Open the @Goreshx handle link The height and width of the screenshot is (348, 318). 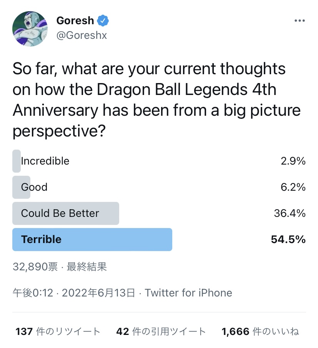pyautogui.click(x=82, y=35)
